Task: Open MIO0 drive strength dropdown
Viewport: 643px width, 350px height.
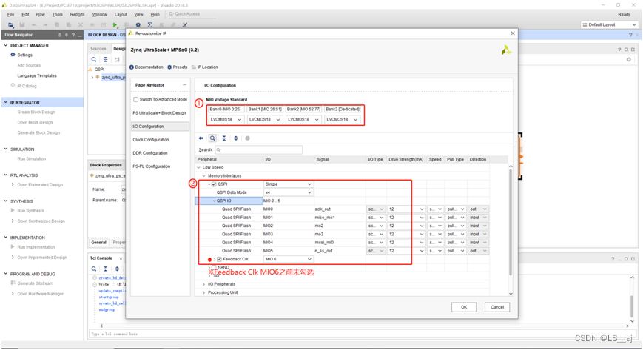Action: 406,209
